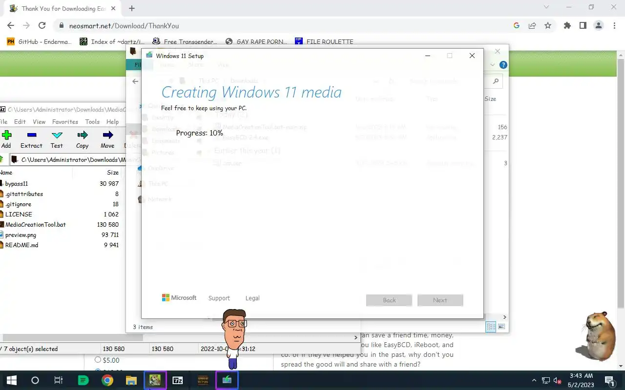625x390 pixels.
Task: Open the Legal link in Setup
Action: click(252, 298)
